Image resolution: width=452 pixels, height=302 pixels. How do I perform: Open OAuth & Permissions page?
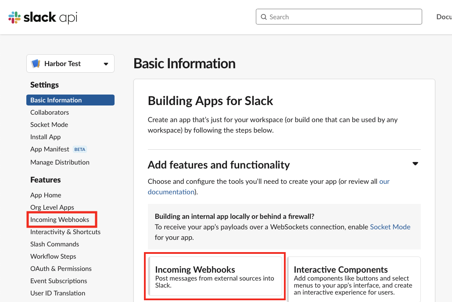point(61,269)
